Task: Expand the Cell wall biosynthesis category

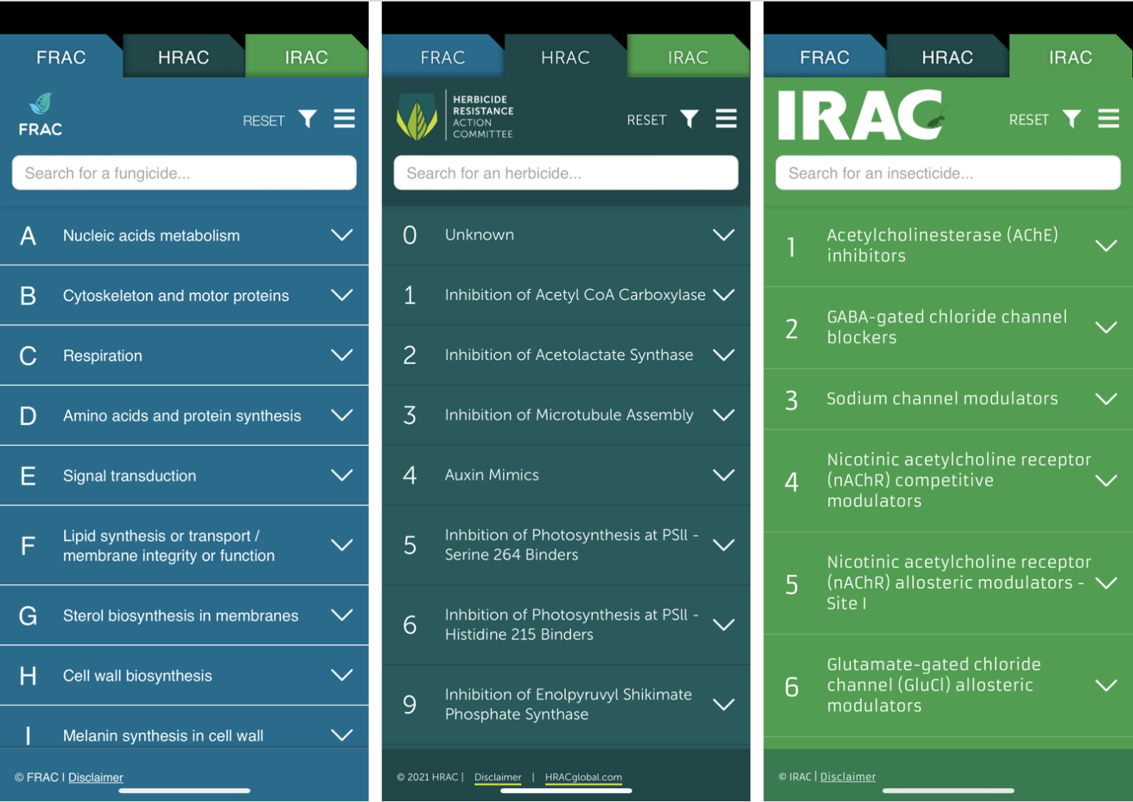Action: pos(342,675)
